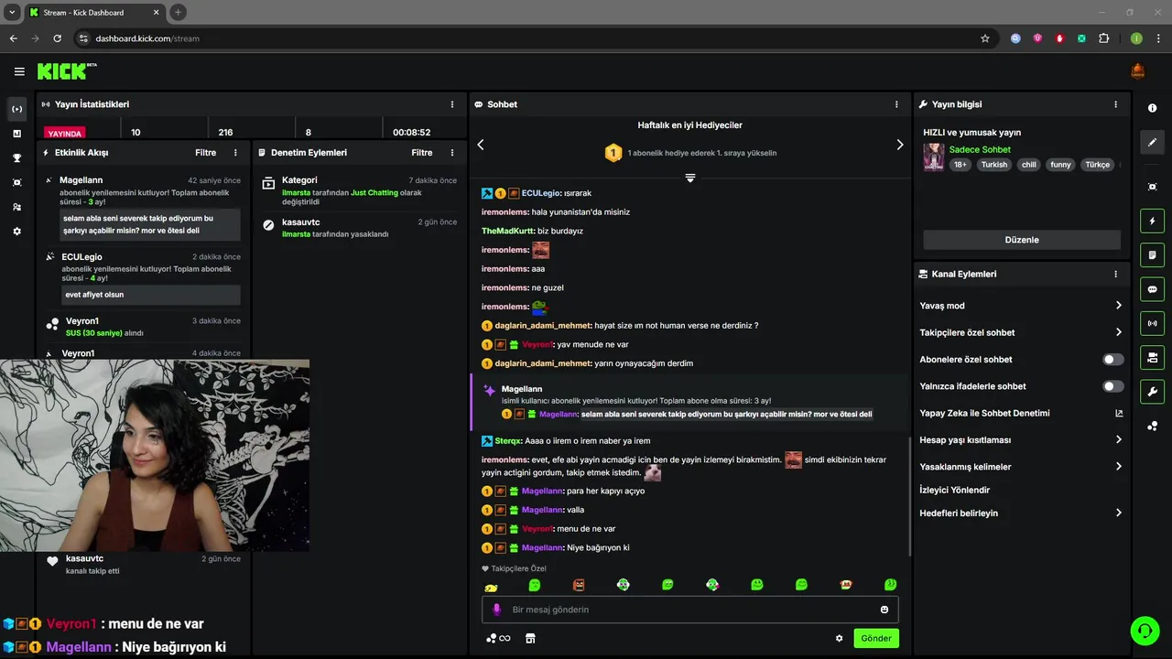The height and width of the screenshot is (659, 1172).
Task: Open Etkinlik Akışı panel options menu
Action: click(x=235, y=153)
